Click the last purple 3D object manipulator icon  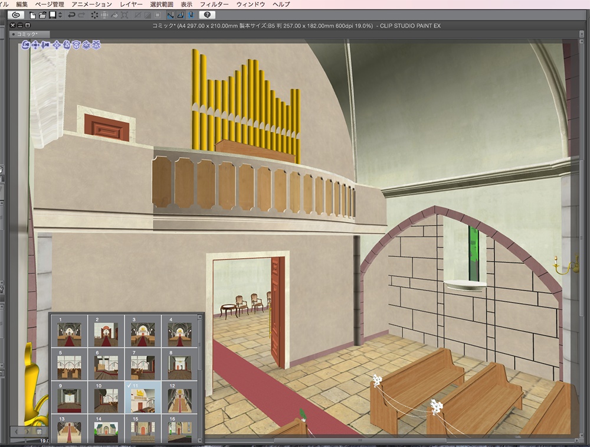coord(96,44)
